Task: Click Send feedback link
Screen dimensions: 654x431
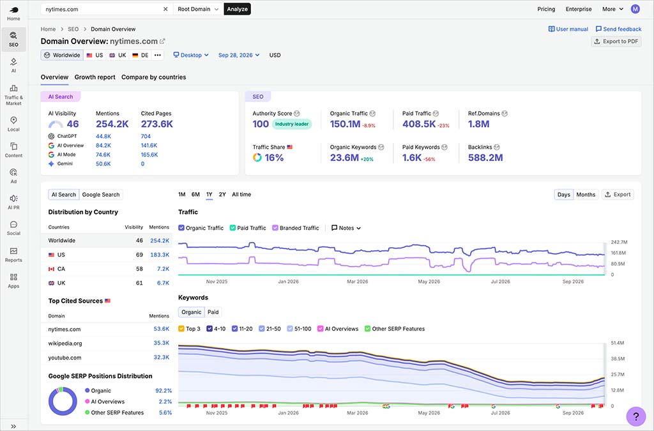Action: click(618, 29)
